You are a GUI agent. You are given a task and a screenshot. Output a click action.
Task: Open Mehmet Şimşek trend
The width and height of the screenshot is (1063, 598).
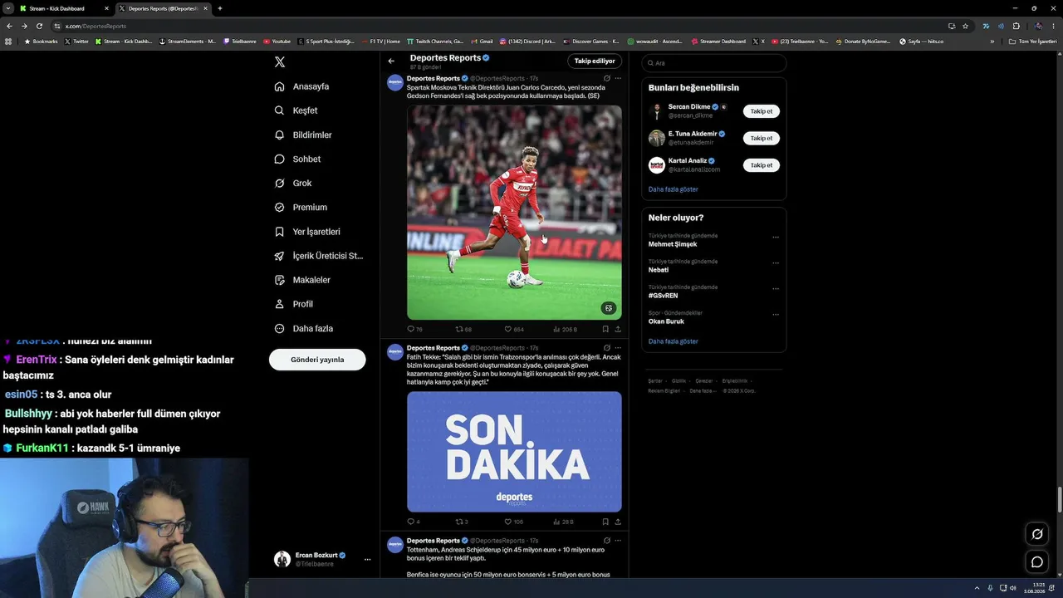coord(673,244)
